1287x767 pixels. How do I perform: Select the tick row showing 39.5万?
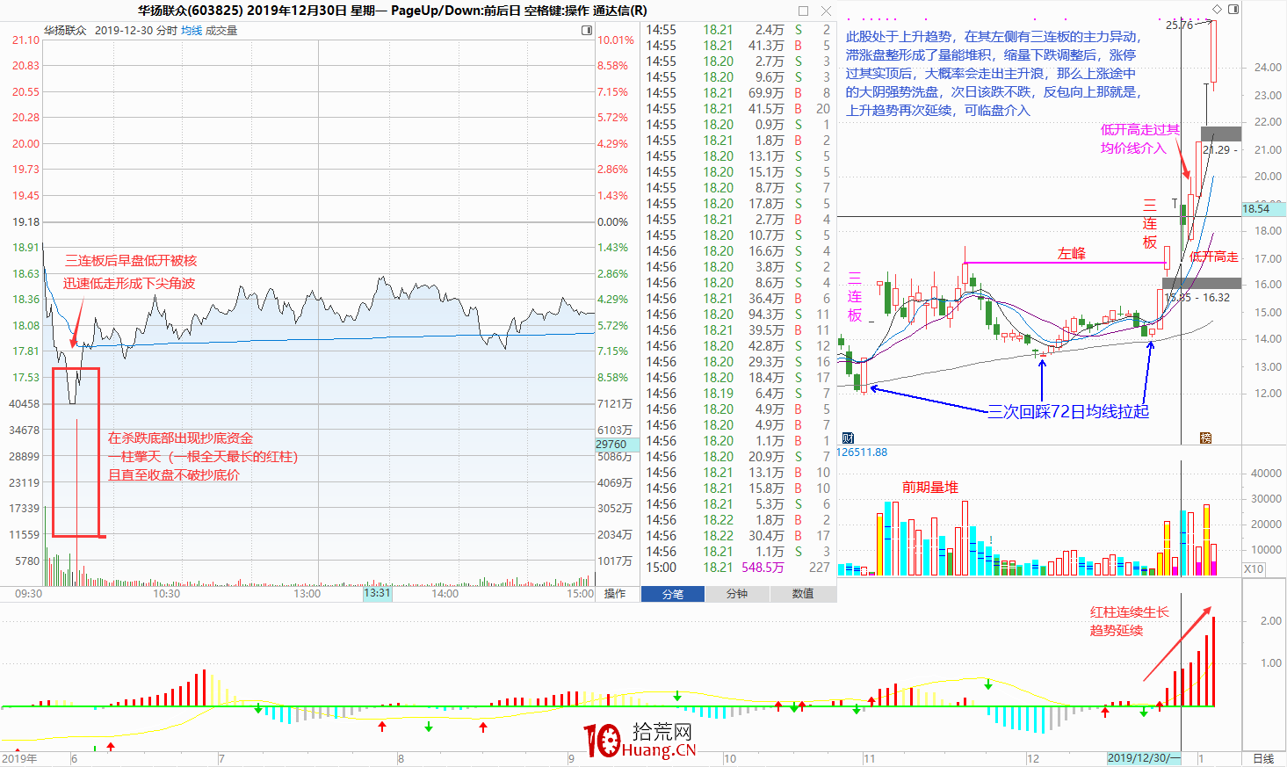tap(738, 330)
